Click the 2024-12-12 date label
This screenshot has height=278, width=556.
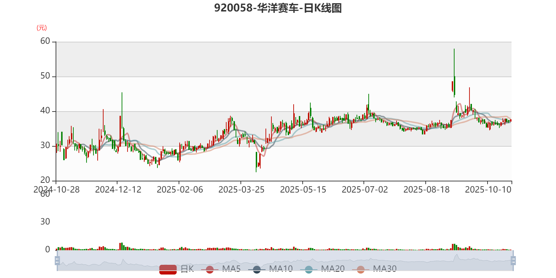(118, 190)
